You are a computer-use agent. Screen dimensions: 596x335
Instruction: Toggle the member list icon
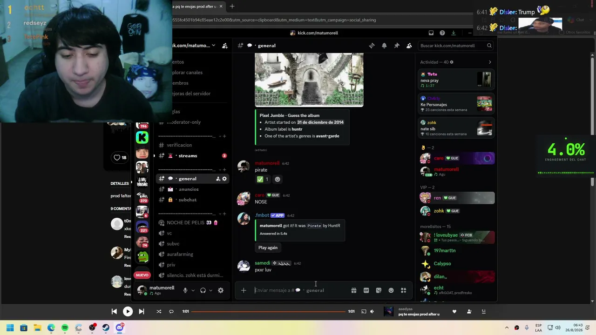pyautogui.click(x=409, y=46)
